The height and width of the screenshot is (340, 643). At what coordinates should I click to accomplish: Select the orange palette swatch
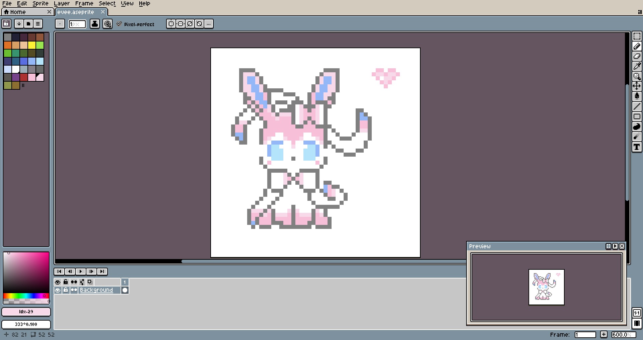click(x=8, y=45)
